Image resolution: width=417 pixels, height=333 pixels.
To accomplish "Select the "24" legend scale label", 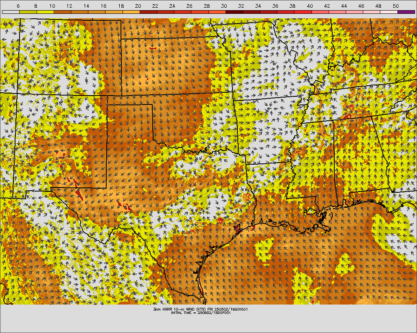I will (x=172, y=6).
